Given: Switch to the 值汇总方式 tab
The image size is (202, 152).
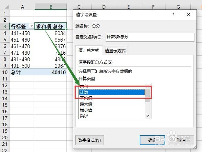Looking at the screenshot, I should 89,51.
